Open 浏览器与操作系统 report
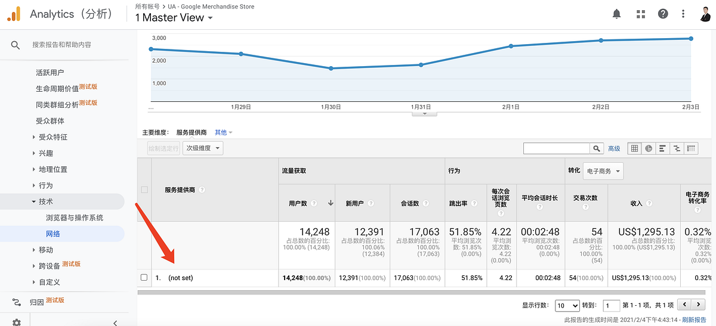 (x=75, y=218)
